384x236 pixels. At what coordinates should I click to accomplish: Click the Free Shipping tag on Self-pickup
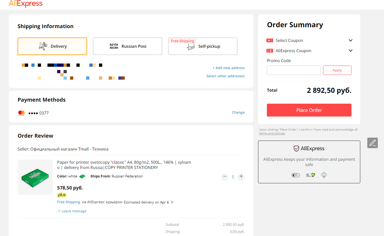pyautogui.click(x=182, y=41)
